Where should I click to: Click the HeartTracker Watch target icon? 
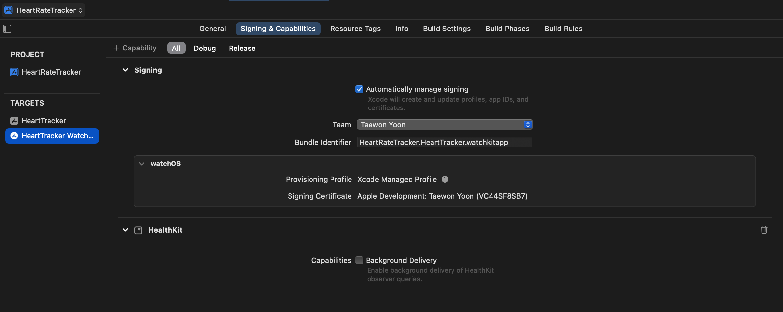point(14,136)
